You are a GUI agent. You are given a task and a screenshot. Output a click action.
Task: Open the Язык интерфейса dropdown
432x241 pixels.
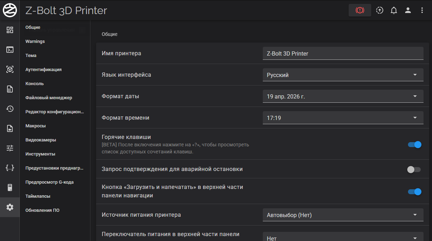tap(343, 75)
